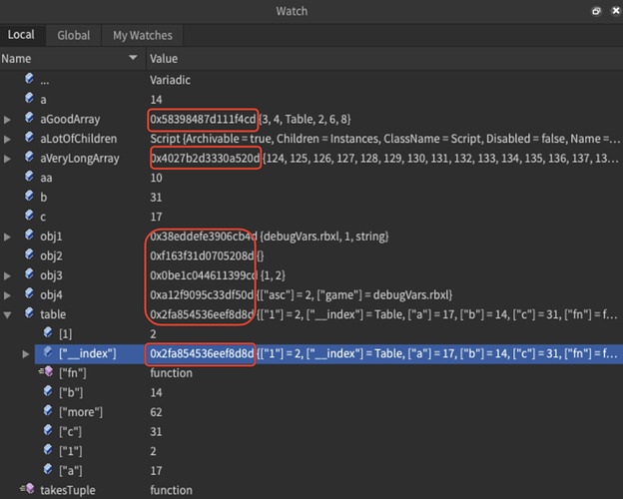
Task: Switch to the Global tab
Action: (x=74, y=35)
